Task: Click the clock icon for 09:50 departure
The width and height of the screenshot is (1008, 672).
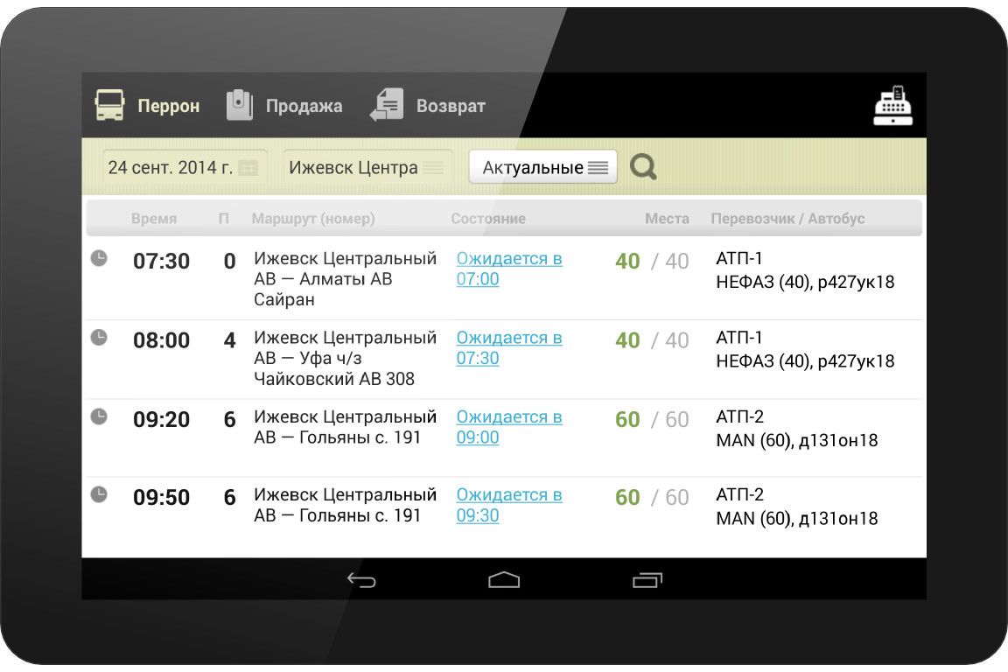Action: [100, 494]
